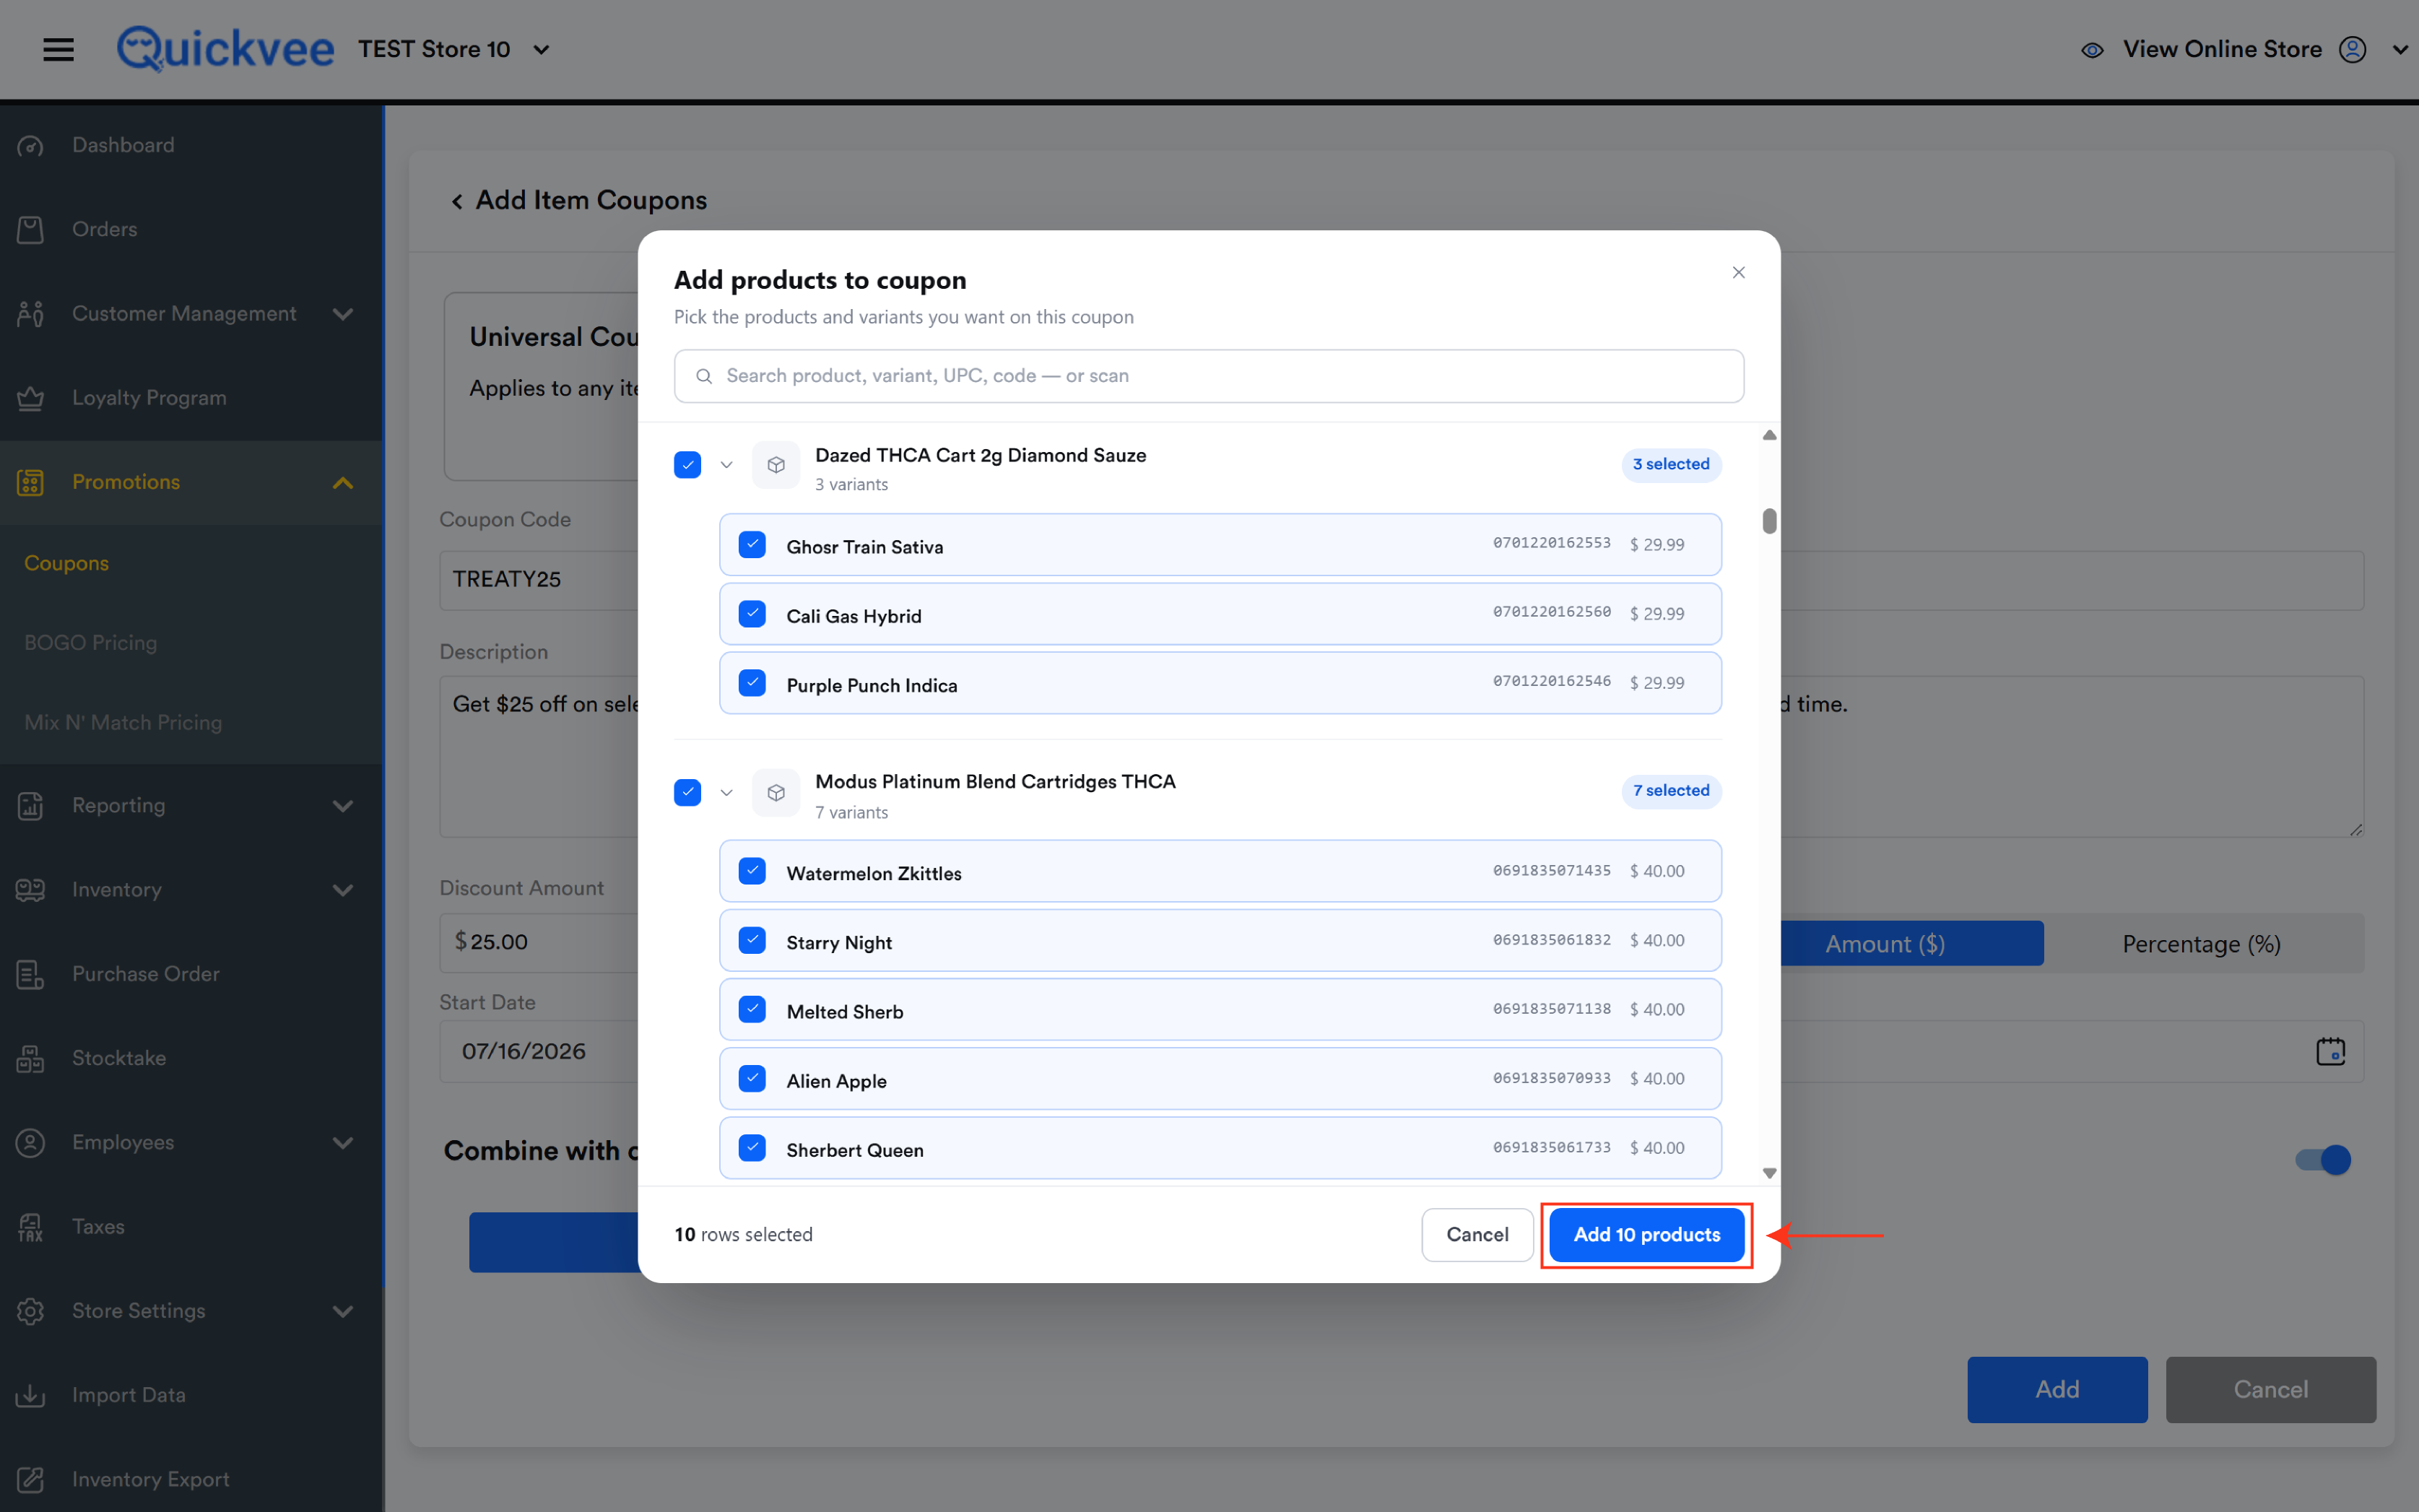Click the Taxes icon
The width and height of the screenshot is (2419, 1512).
tap(31, 1227)
